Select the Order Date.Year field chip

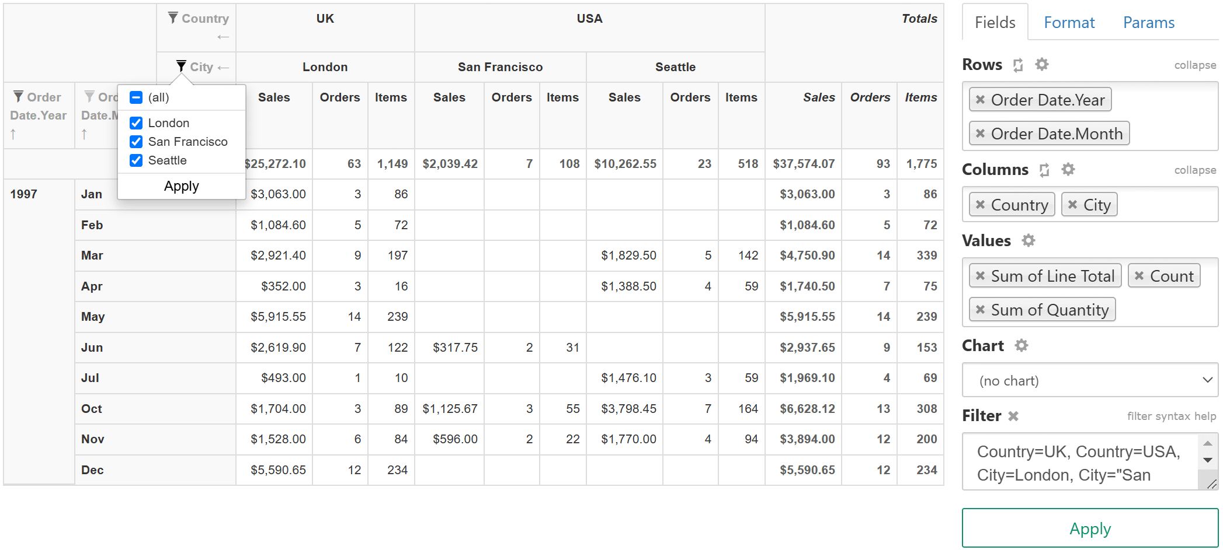click(x=1040, y=100)
